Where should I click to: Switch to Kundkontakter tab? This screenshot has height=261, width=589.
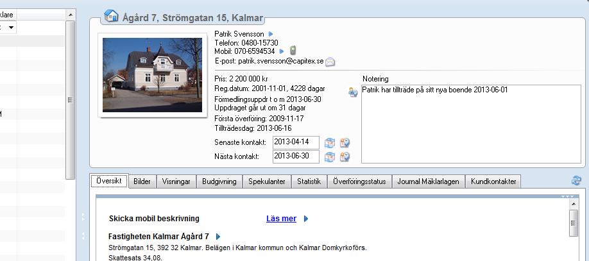[x=493, y=181]
